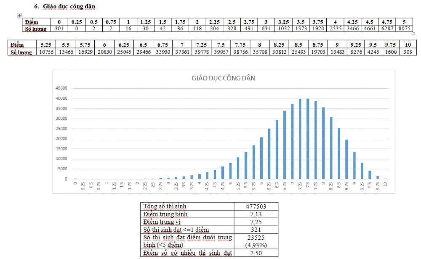
Task: Select the median value 7,25
Action: point(256,222)
